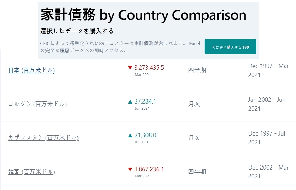Screen dimensions: 296x190
Task: Click the red down arrow beside Japan's value
Action: 130,68
